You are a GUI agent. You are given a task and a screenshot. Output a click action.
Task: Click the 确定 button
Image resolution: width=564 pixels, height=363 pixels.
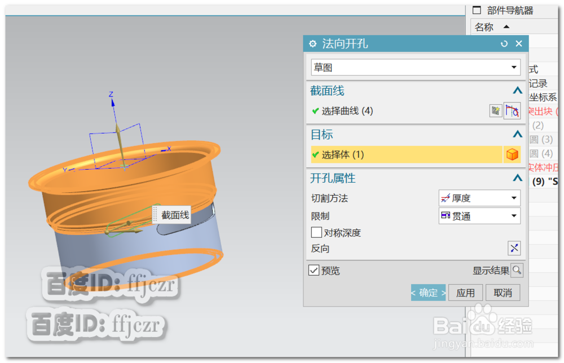point(428,293)
